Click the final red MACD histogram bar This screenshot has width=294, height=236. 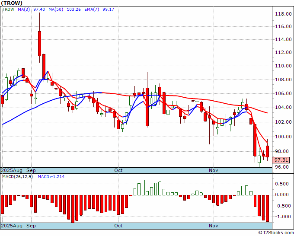pos(267,208)
